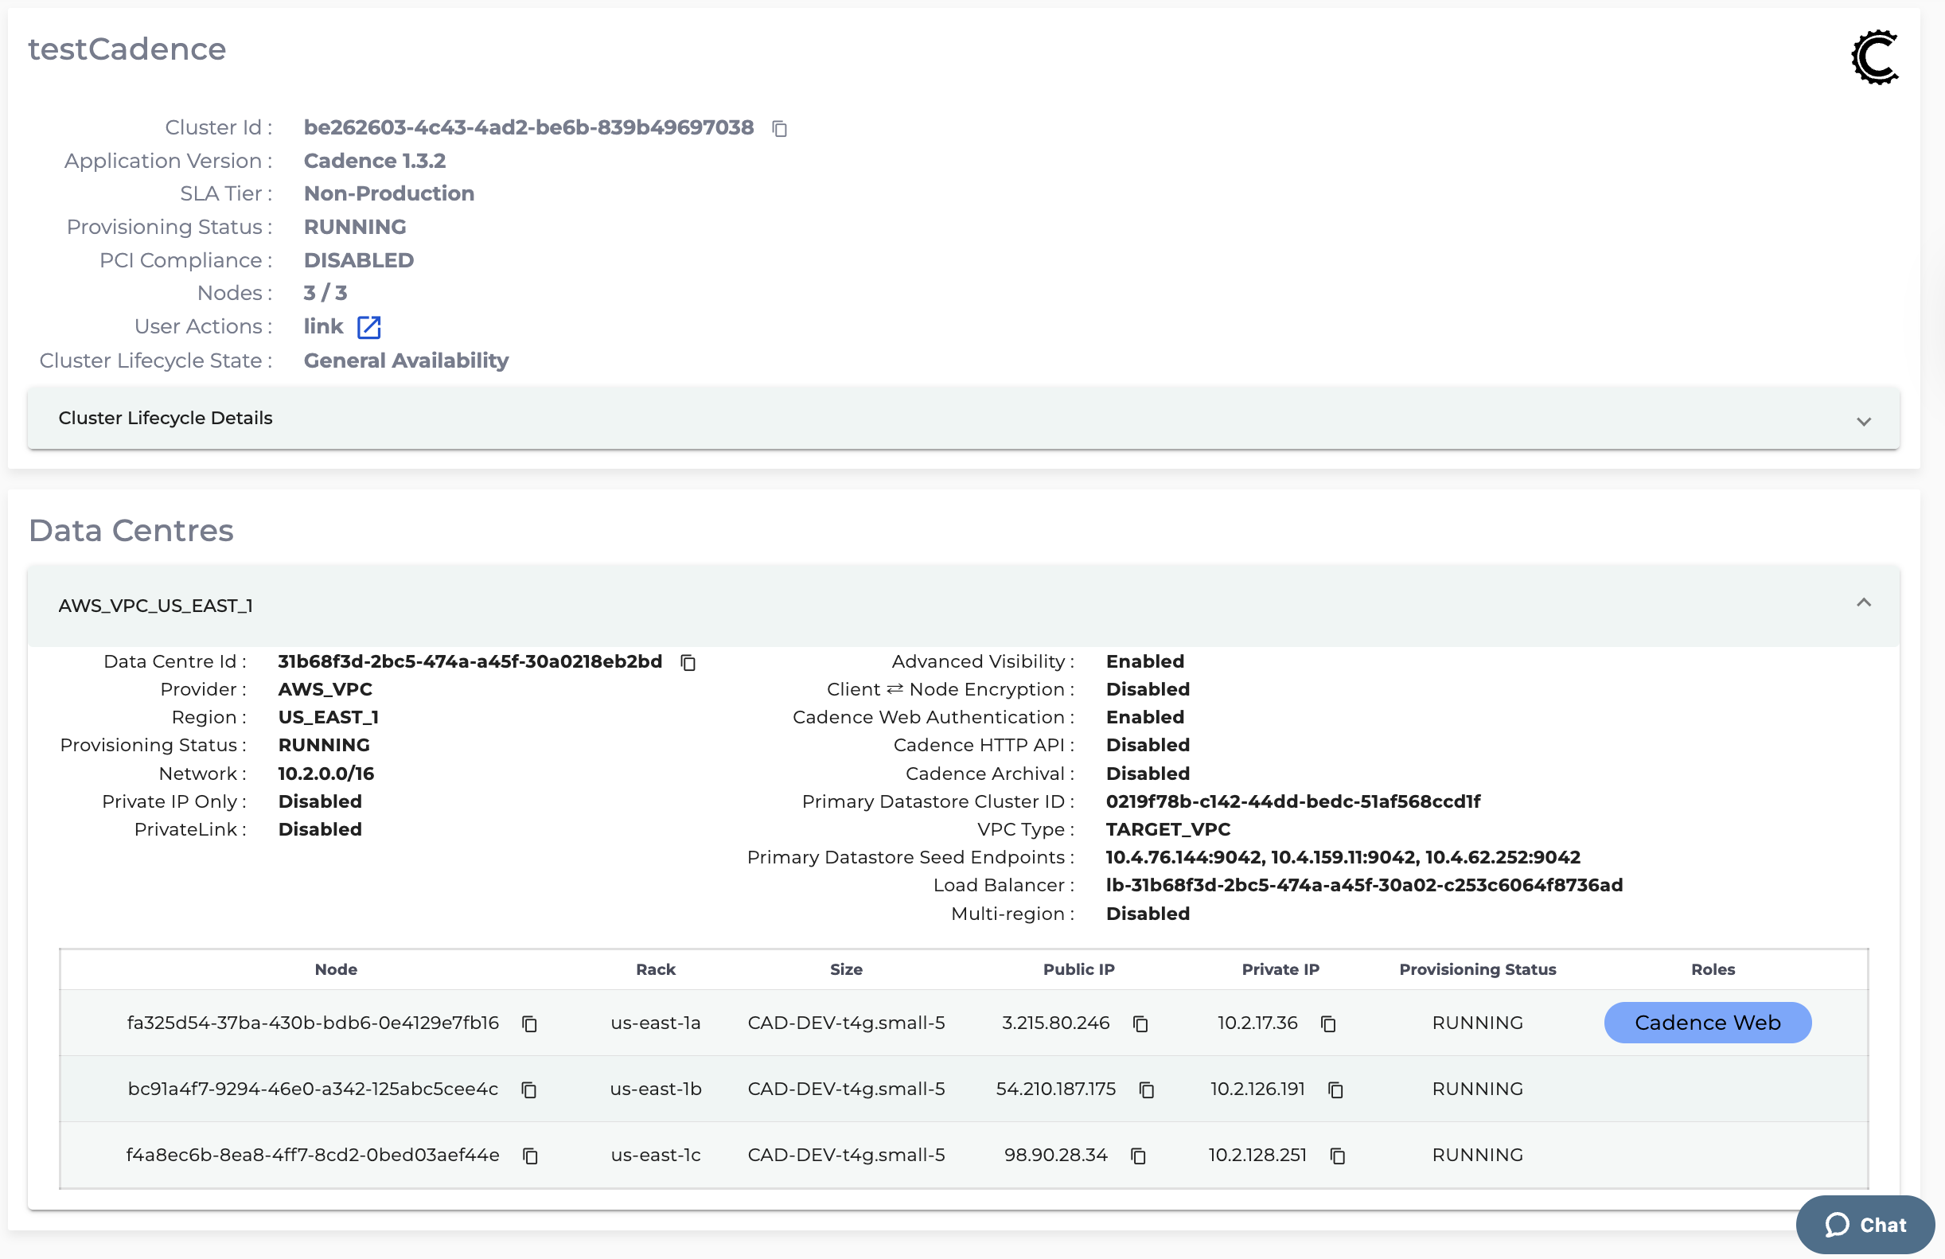This screenshot has width=1945, height=1259.
Task: Click the Cluster Lifecycle Details header
Action: [165, 418]
